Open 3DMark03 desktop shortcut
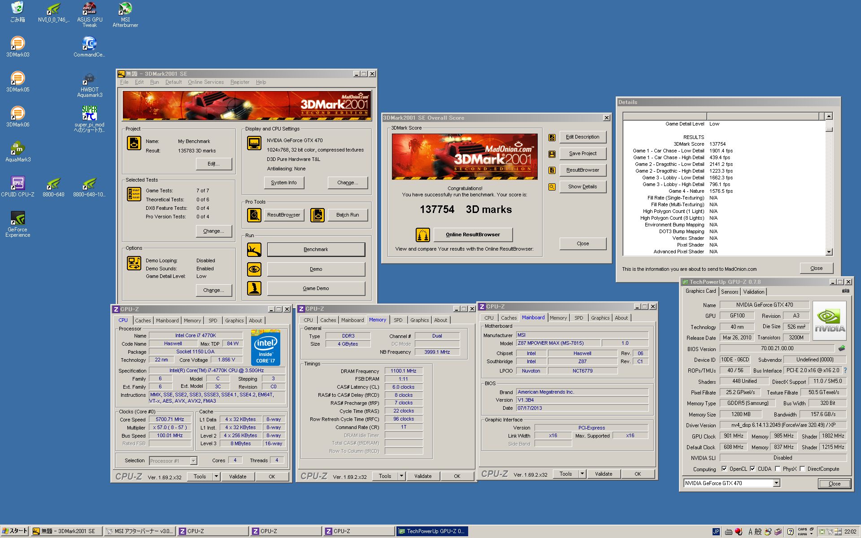This screenshot has height=538, width=861. tap(17, 46)
